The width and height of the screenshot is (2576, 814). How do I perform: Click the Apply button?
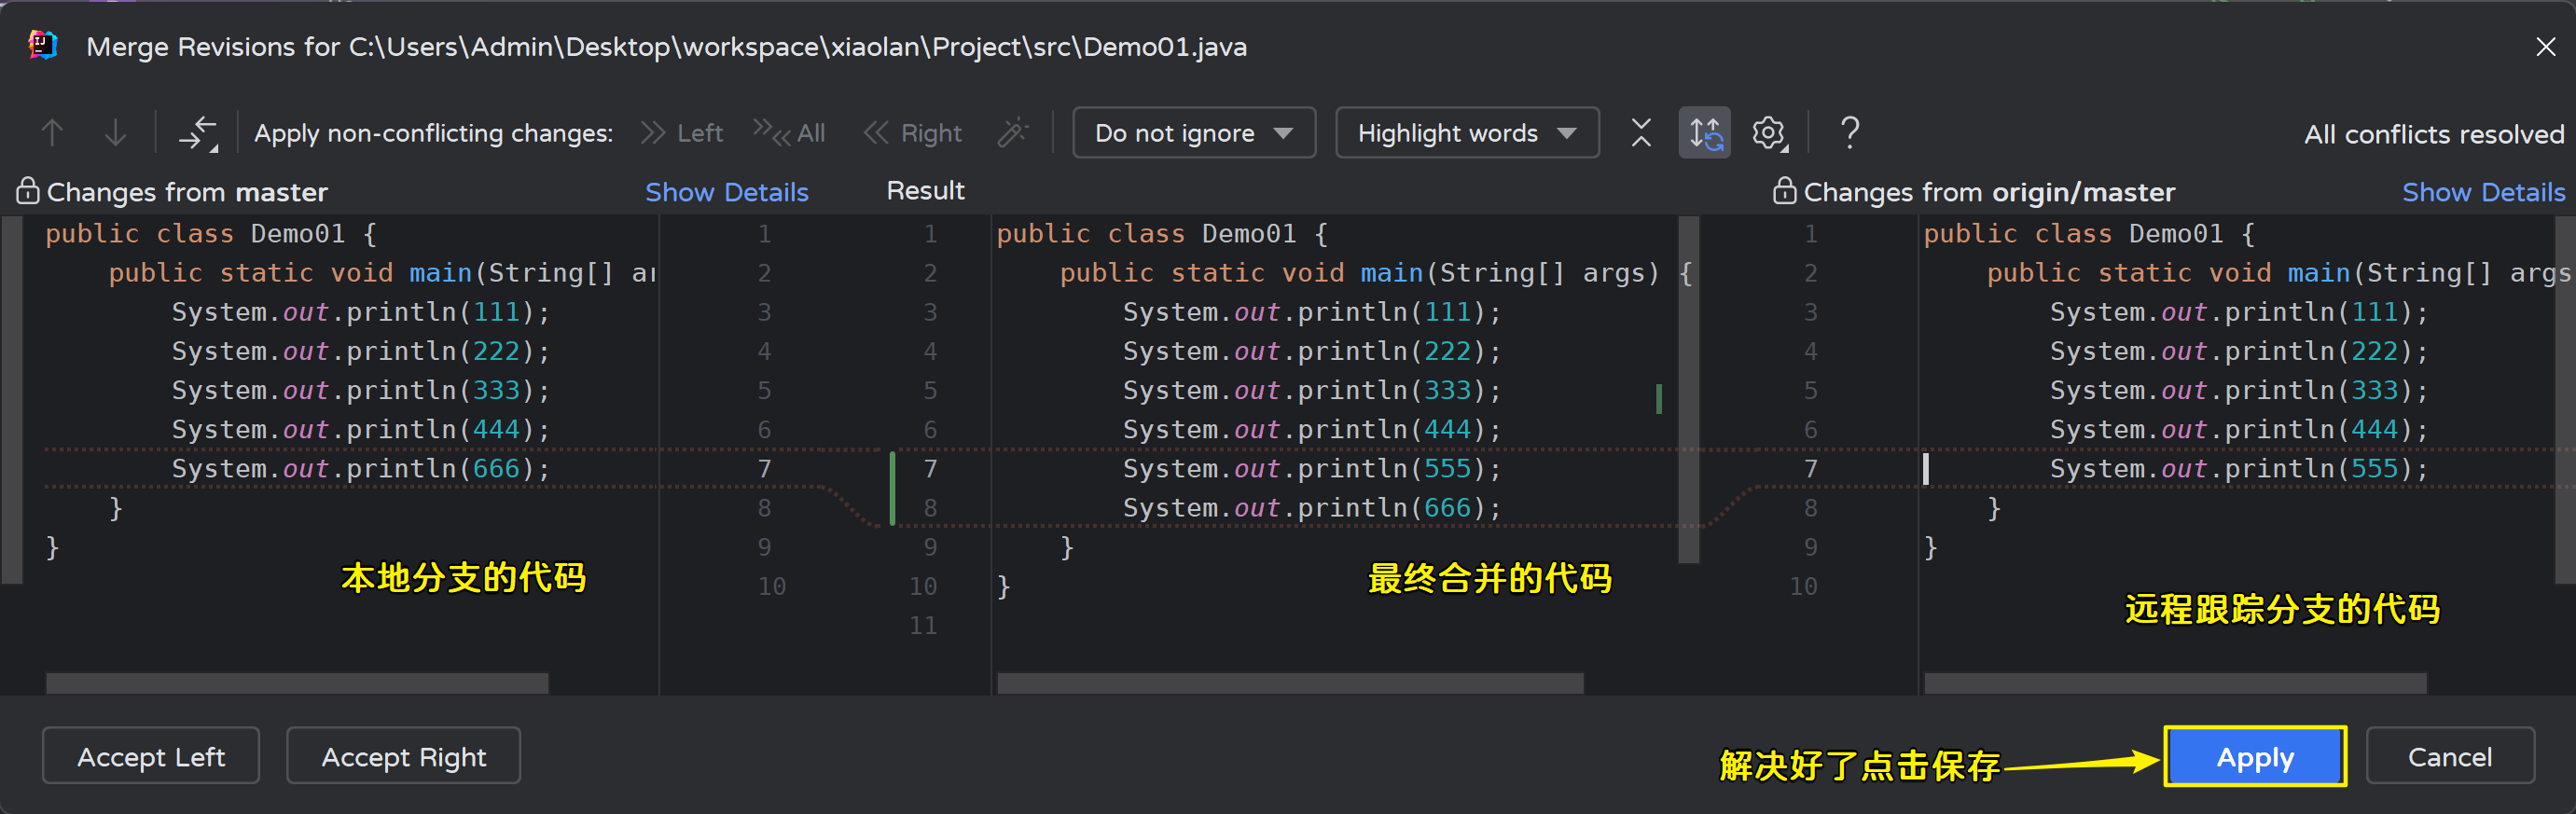tap(2255, 757)
